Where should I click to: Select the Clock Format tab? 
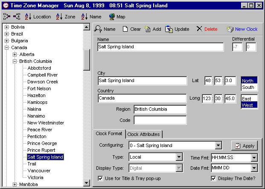(109, 133)
